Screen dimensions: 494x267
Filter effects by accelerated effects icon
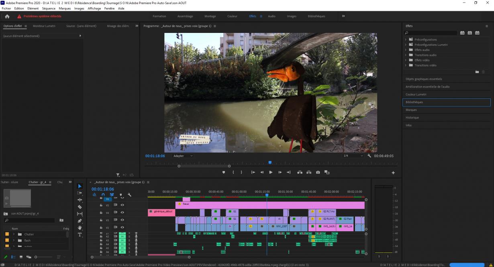coord(462,33)
